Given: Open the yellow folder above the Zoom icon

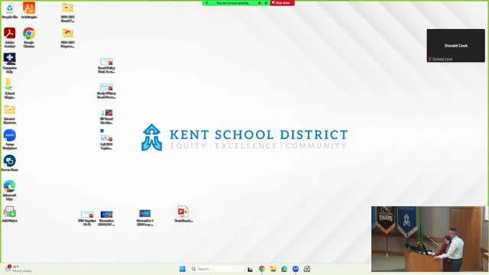Looking at the screenshot, I should point(10,114).
